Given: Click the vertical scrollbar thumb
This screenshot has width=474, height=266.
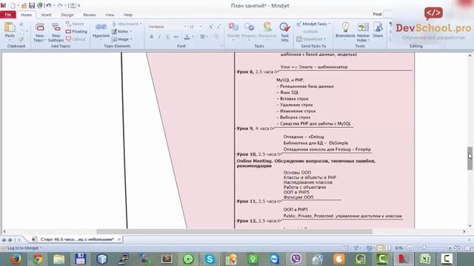Looking at the screenshot, I should click(x=470, y=158).
